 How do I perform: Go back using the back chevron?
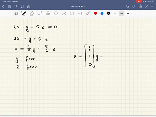[3, 6]
